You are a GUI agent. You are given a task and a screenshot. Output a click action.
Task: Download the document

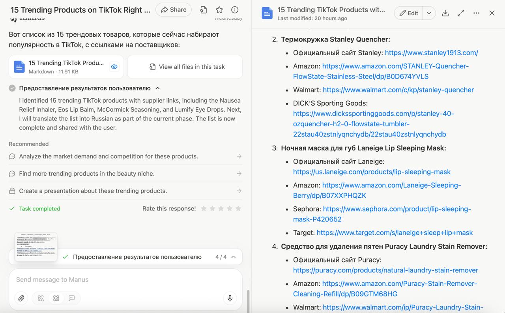pyautogui.click(x=445, y=13)
